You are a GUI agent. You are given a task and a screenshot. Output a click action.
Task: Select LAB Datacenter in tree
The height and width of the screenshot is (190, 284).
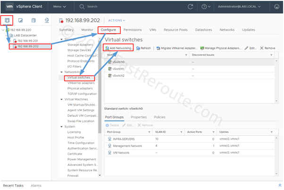[25, 35]
